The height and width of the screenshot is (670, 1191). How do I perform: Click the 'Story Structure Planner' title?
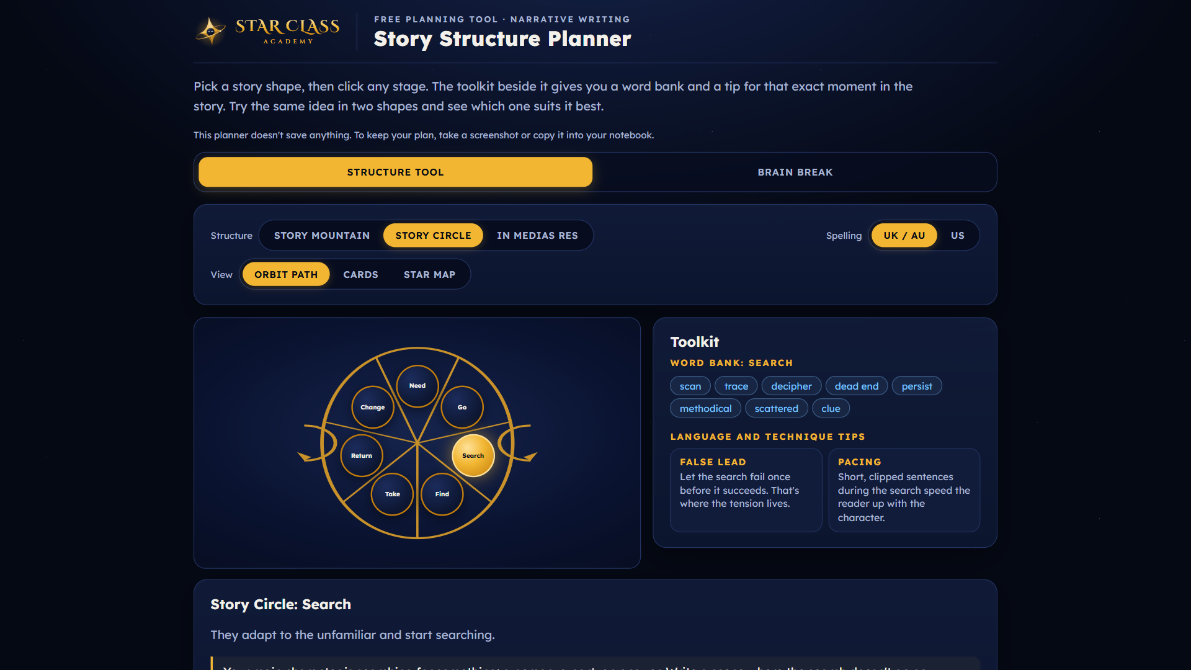(502, 38)
